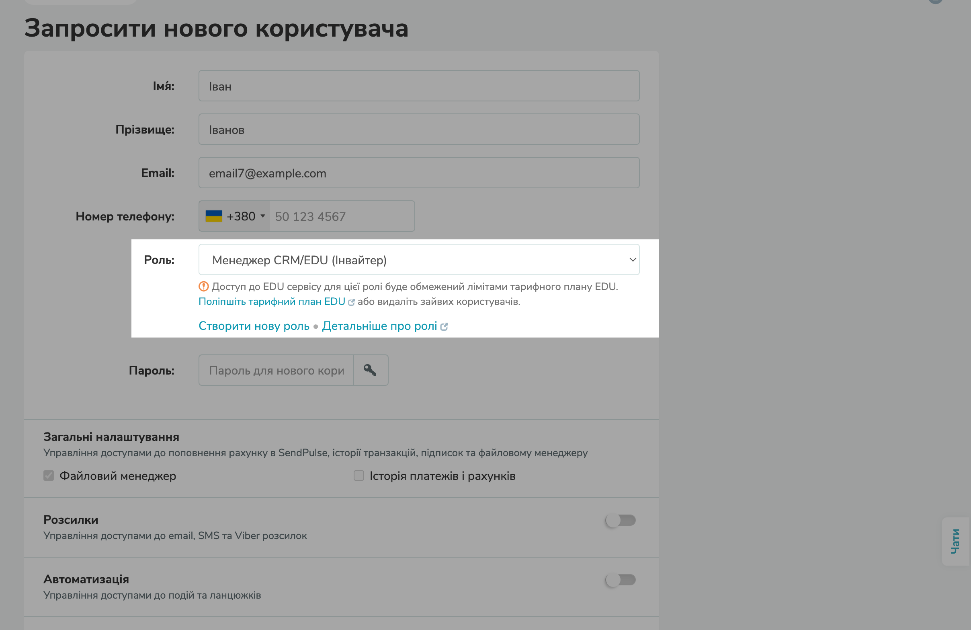Click the password generator key icon
This screenshot has height=630, width=971.
371,370
